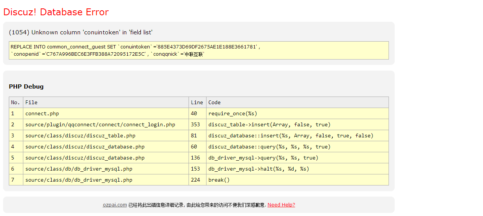Screen dimensions: 483x216
Task: Select the connect.php file cell
Action: tap(42, 113)
